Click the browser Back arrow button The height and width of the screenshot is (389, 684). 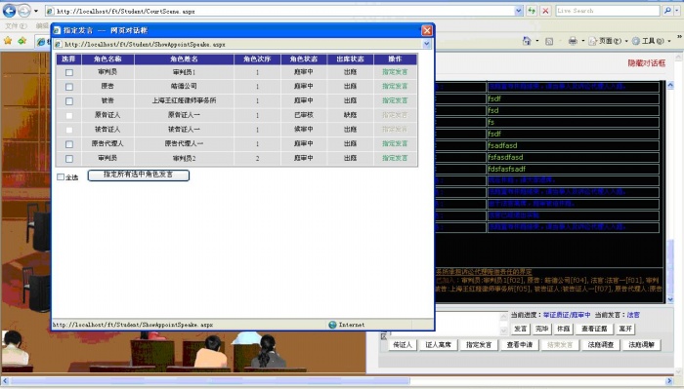click(9, 11)
